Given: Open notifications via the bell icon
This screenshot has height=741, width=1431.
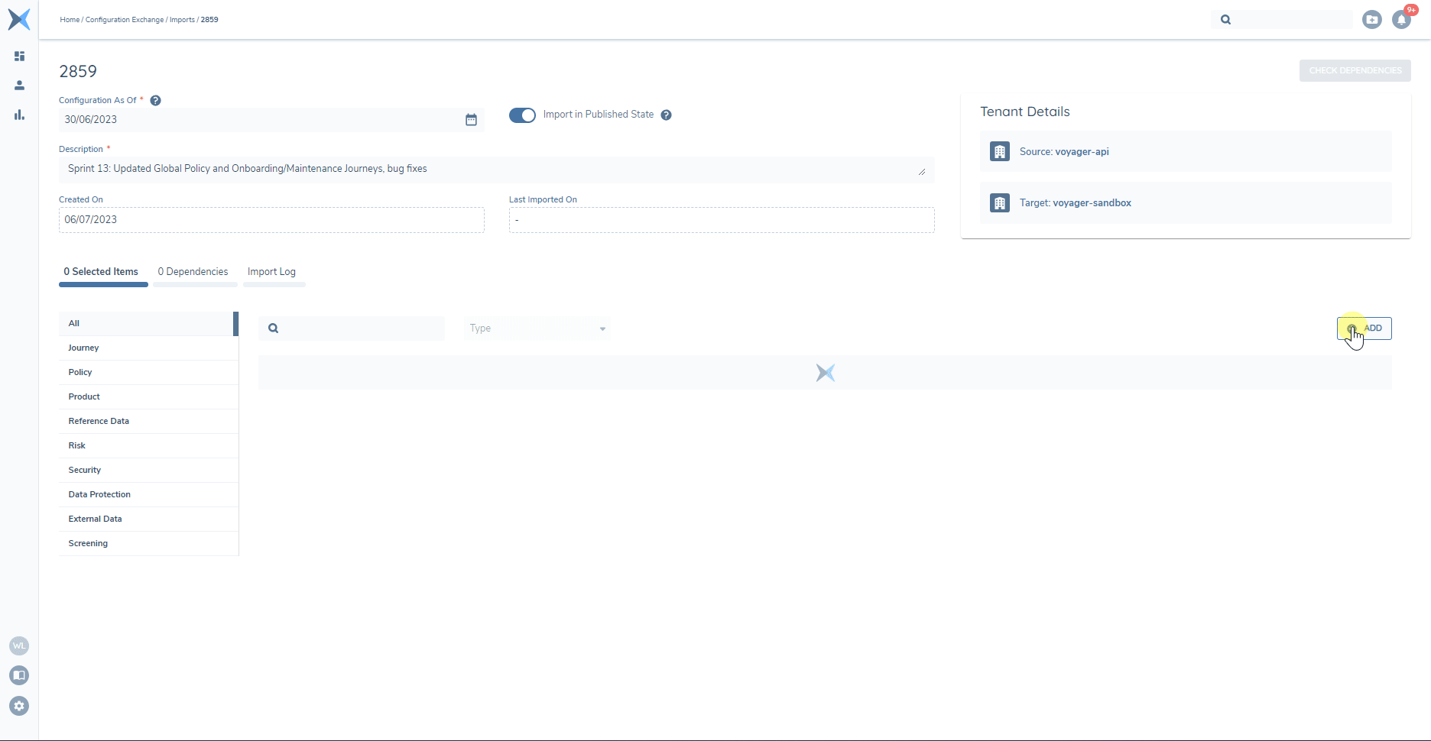Looking at the screenshot, I should point(1401,19).
